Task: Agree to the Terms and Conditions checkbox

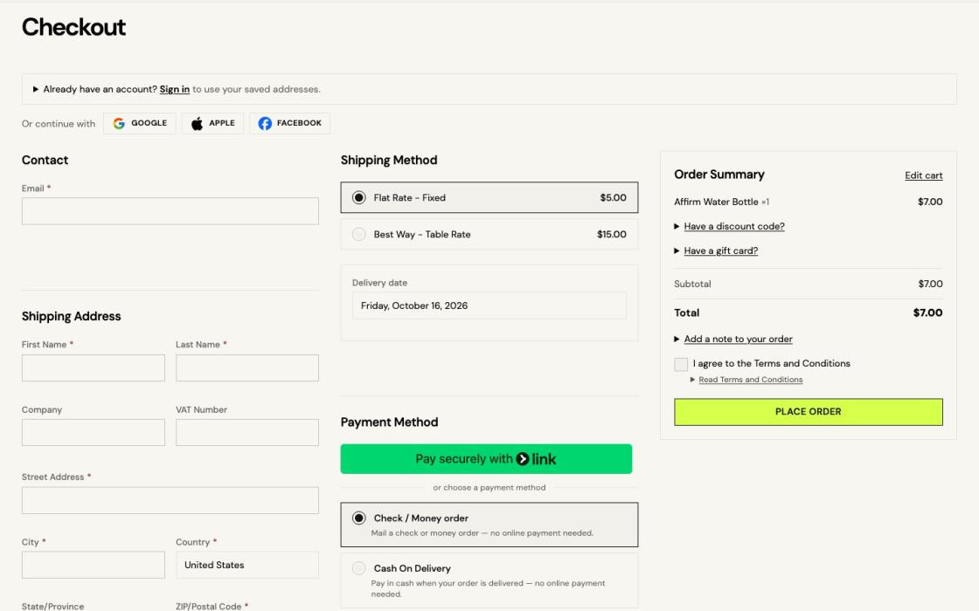Action: click(681, 364)
